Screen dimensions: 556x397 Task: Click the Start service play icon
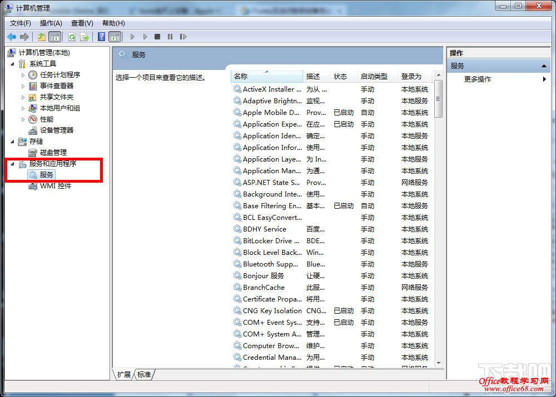(x=132, y=37)
